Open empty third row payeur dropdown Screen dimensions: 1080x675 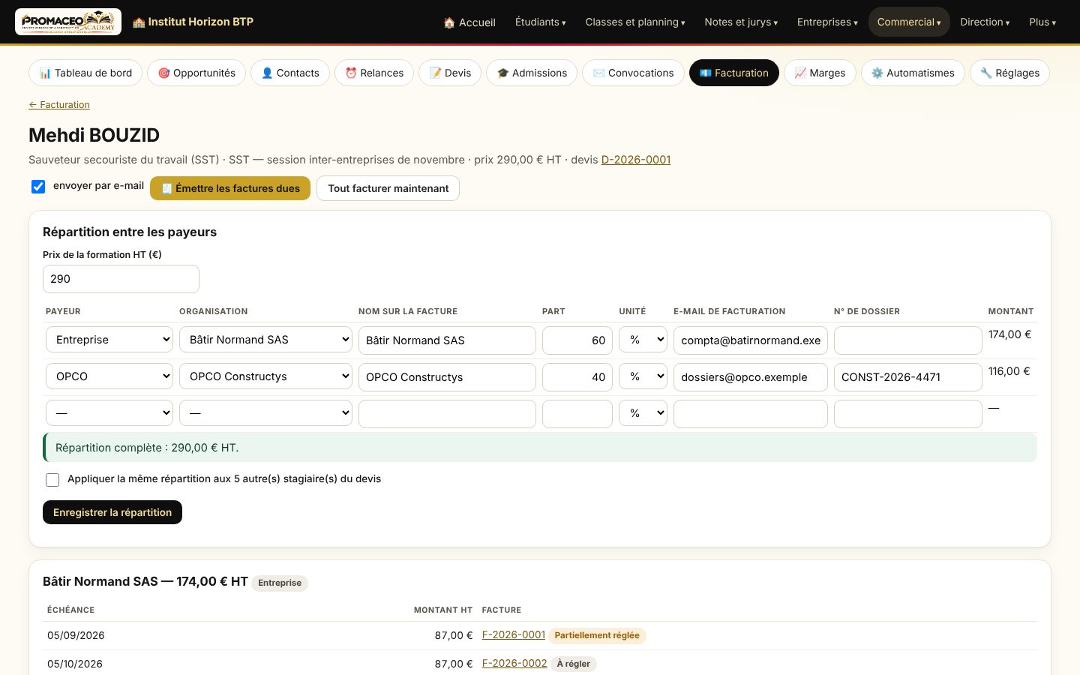point(109,413)
